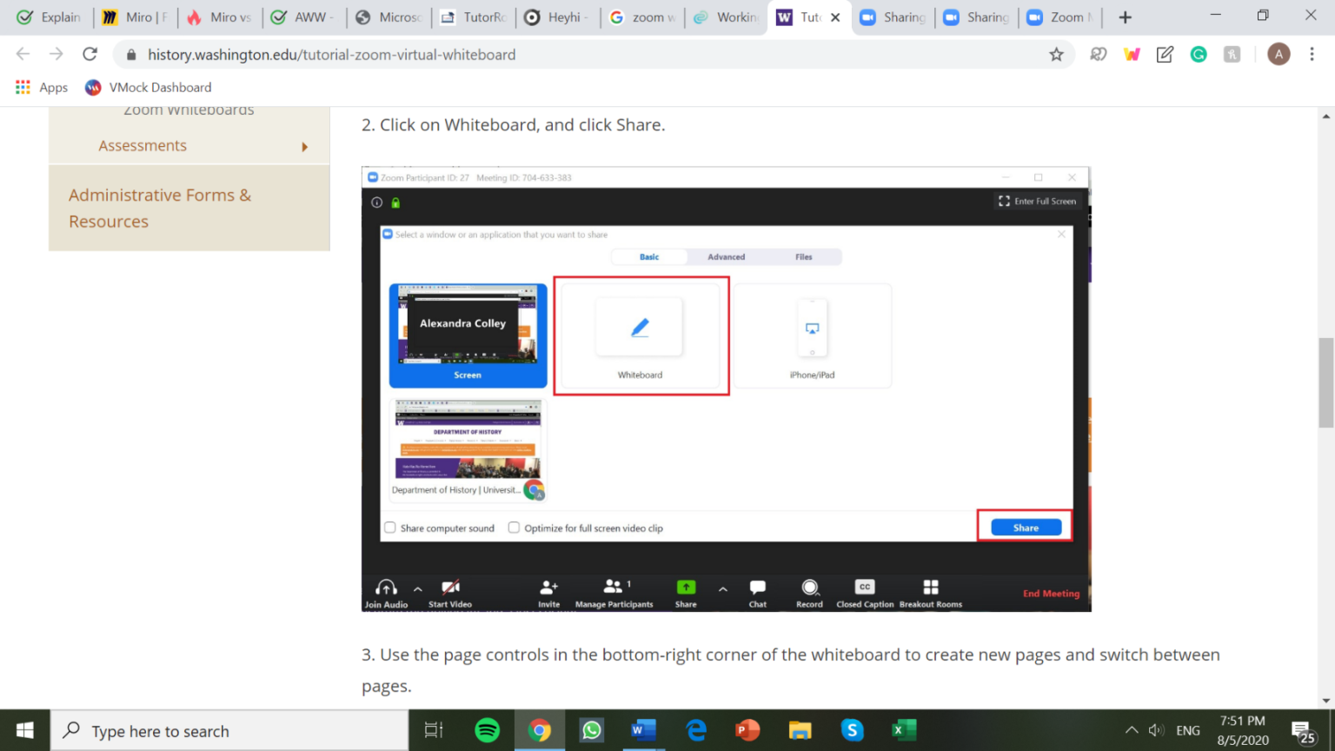Check the Share computer sound box
The image size is (1335, 751).
(390, 528)
